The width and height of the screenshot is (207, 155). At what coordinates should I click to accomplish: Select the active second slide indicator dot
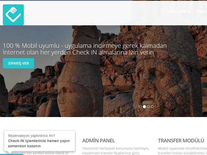pyautogui.click(x=144, y=107)
